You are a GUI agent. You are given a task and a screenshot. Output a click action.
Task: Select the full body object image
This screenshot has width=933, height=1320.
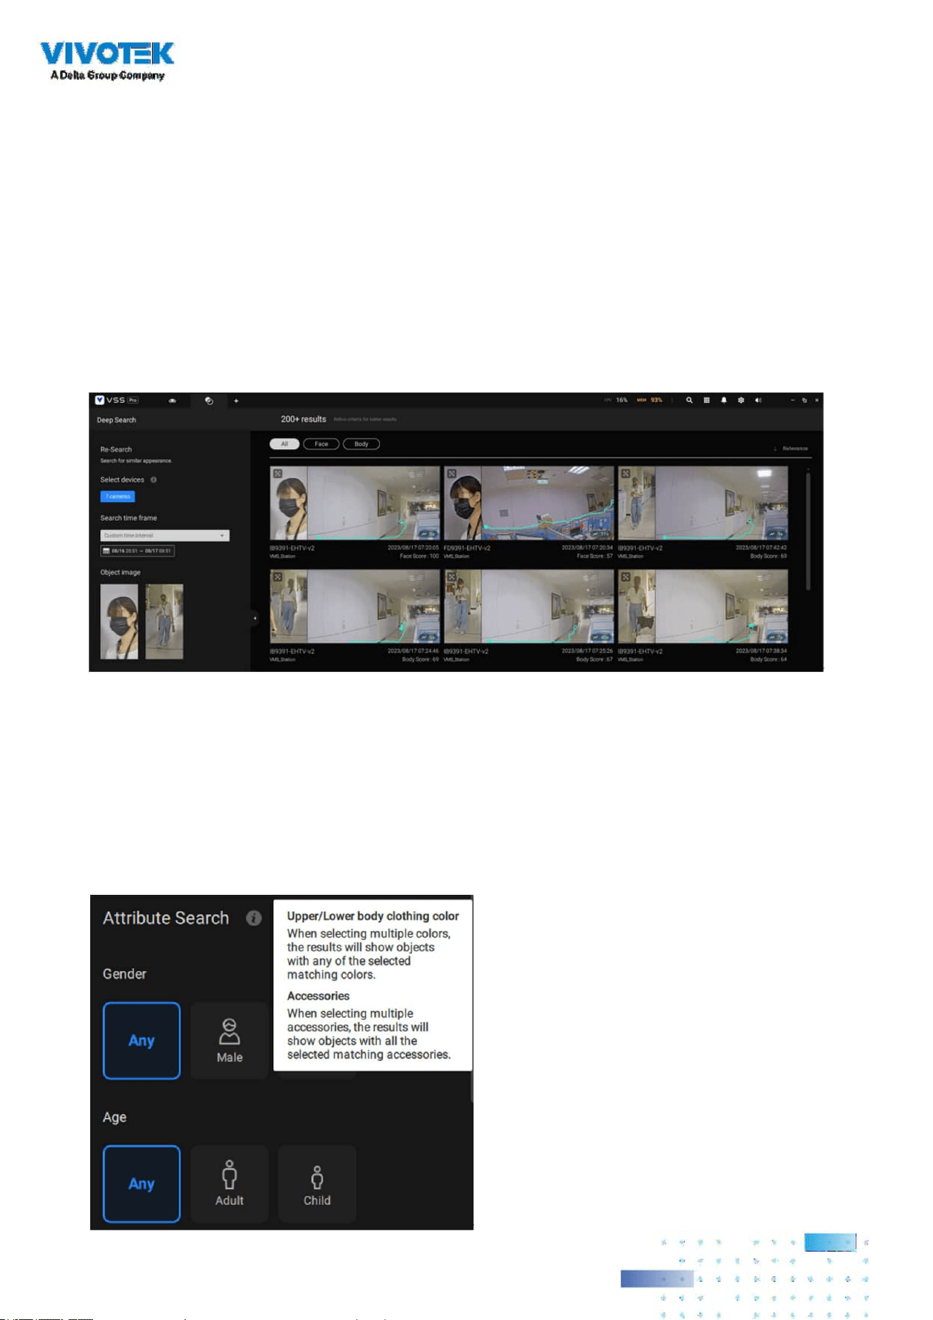tap(164, 622)
